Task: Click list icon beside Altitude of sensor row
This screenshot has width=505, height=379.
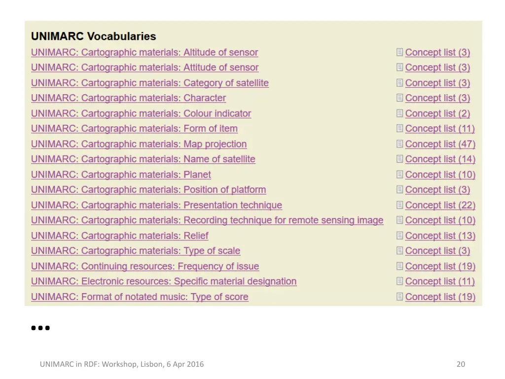Action: click(x=399, y=52)
